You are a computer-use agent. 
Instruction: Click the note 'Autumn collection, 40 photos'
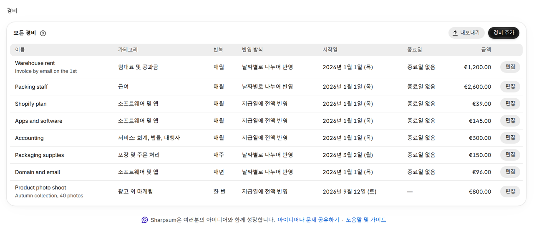(49, 196)
